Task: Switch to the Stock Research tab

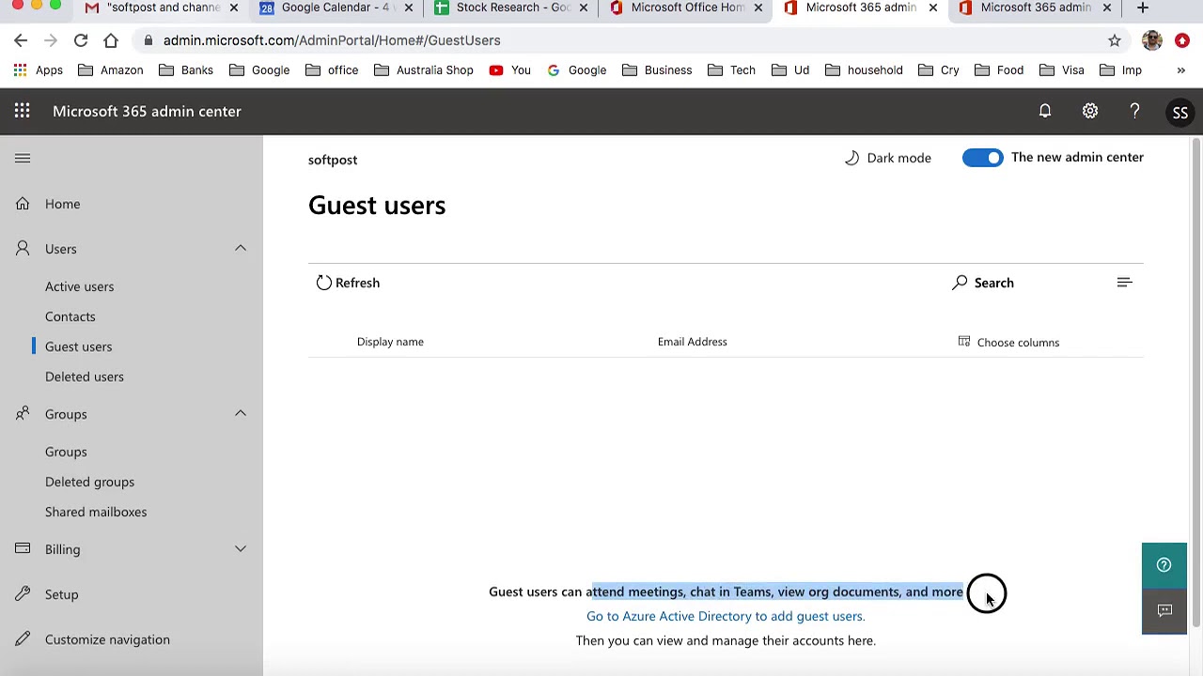Action: [512, 8]
